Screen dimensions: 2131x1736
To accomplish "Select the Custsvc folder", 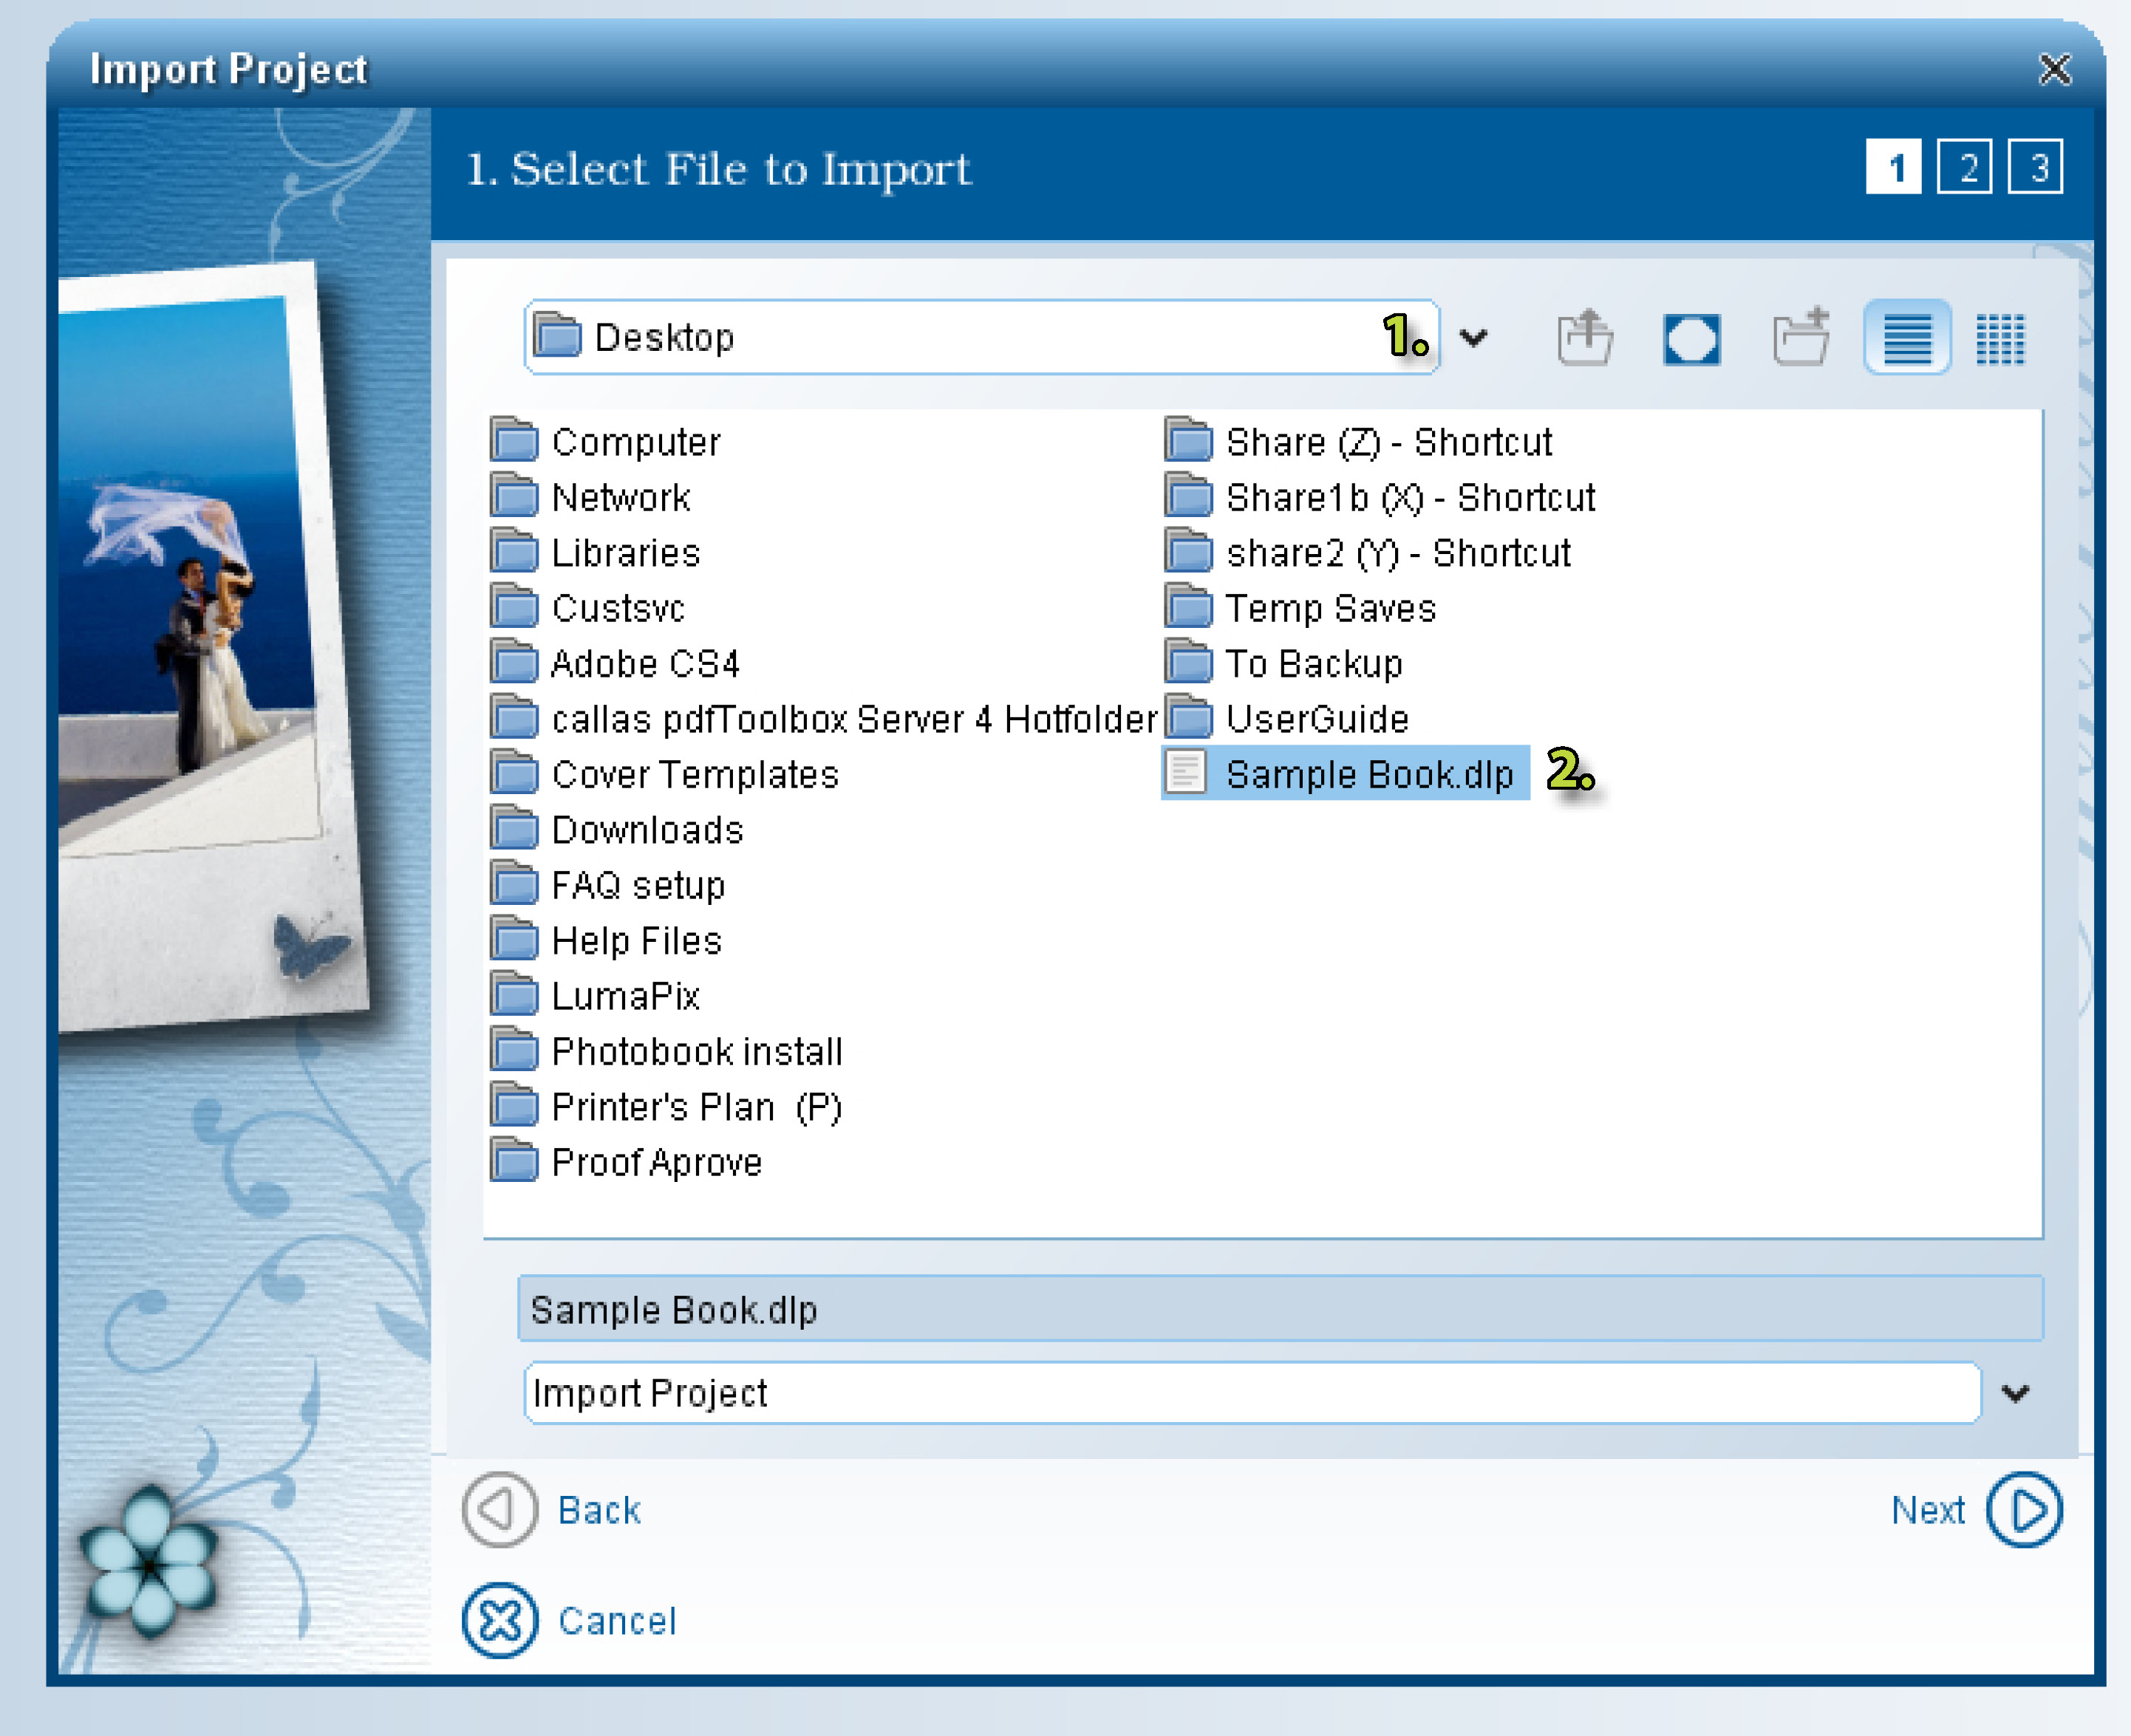I will [x=588, y=607].
